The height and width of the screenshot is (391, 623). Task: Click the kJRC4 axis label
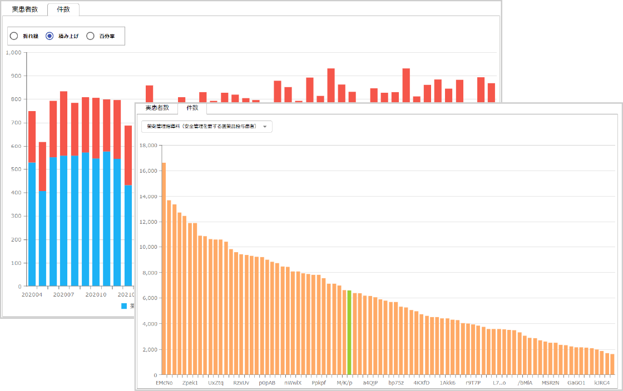[x=602, y=383]
